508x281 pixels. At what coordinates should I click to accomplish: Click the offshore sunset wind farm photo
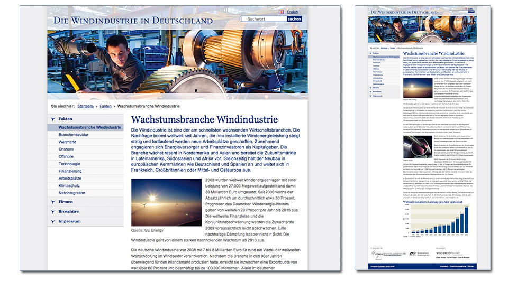[x=166, y=202]
